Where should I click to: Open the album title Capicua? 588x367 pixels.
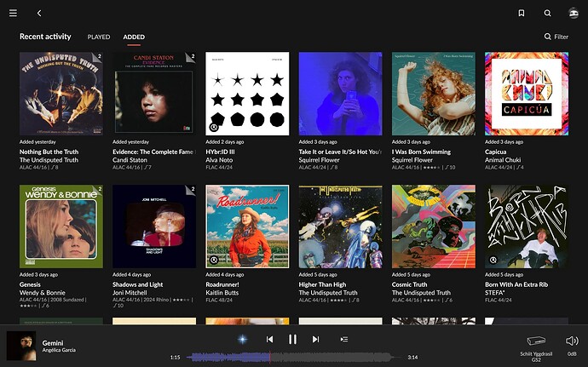point(495,152)
